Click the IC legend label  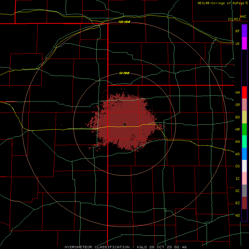click(x=237, y=179)
